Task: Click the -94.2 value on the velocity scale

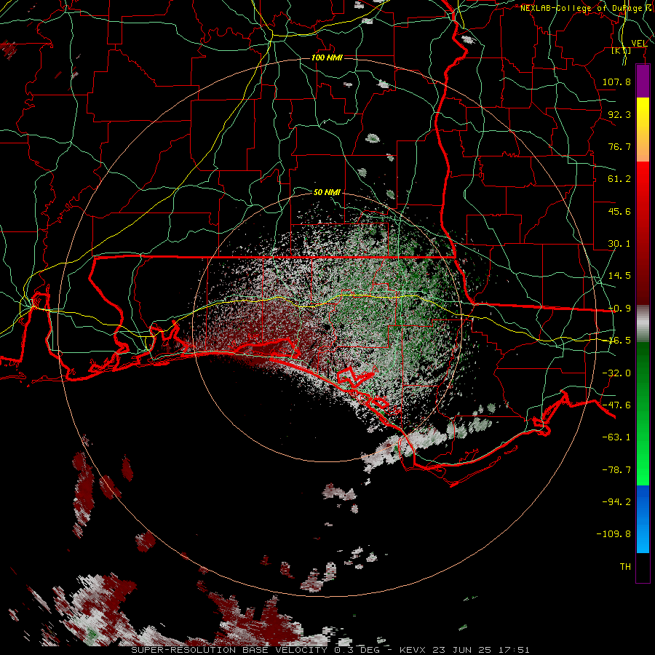Action: click(616, 502)
